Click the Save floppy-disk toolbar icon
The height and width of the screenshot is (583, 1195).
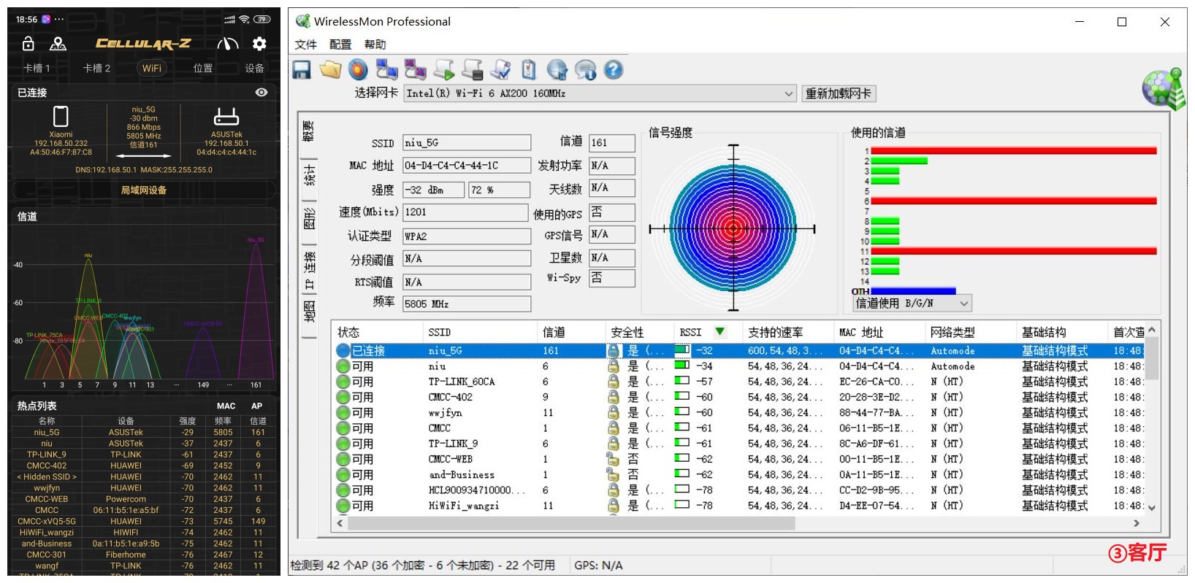point(302,70)
